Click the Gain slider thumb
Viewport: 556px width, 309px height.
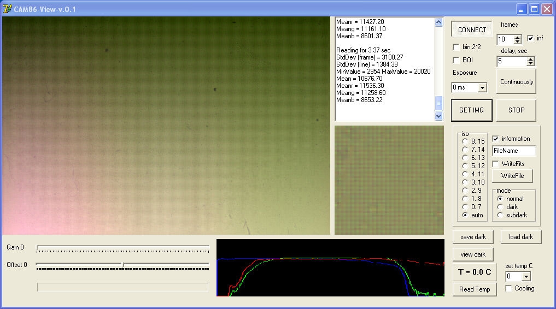pyautogui.click(x=38, y=247)
